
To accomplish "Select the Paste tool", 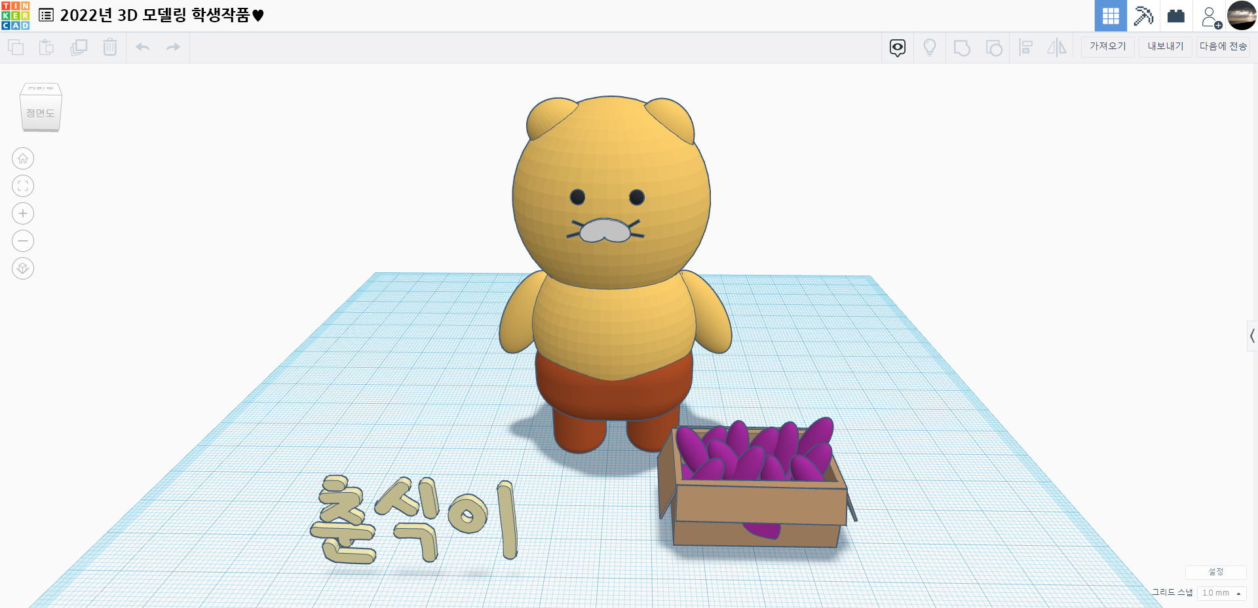I will [47, 47].
